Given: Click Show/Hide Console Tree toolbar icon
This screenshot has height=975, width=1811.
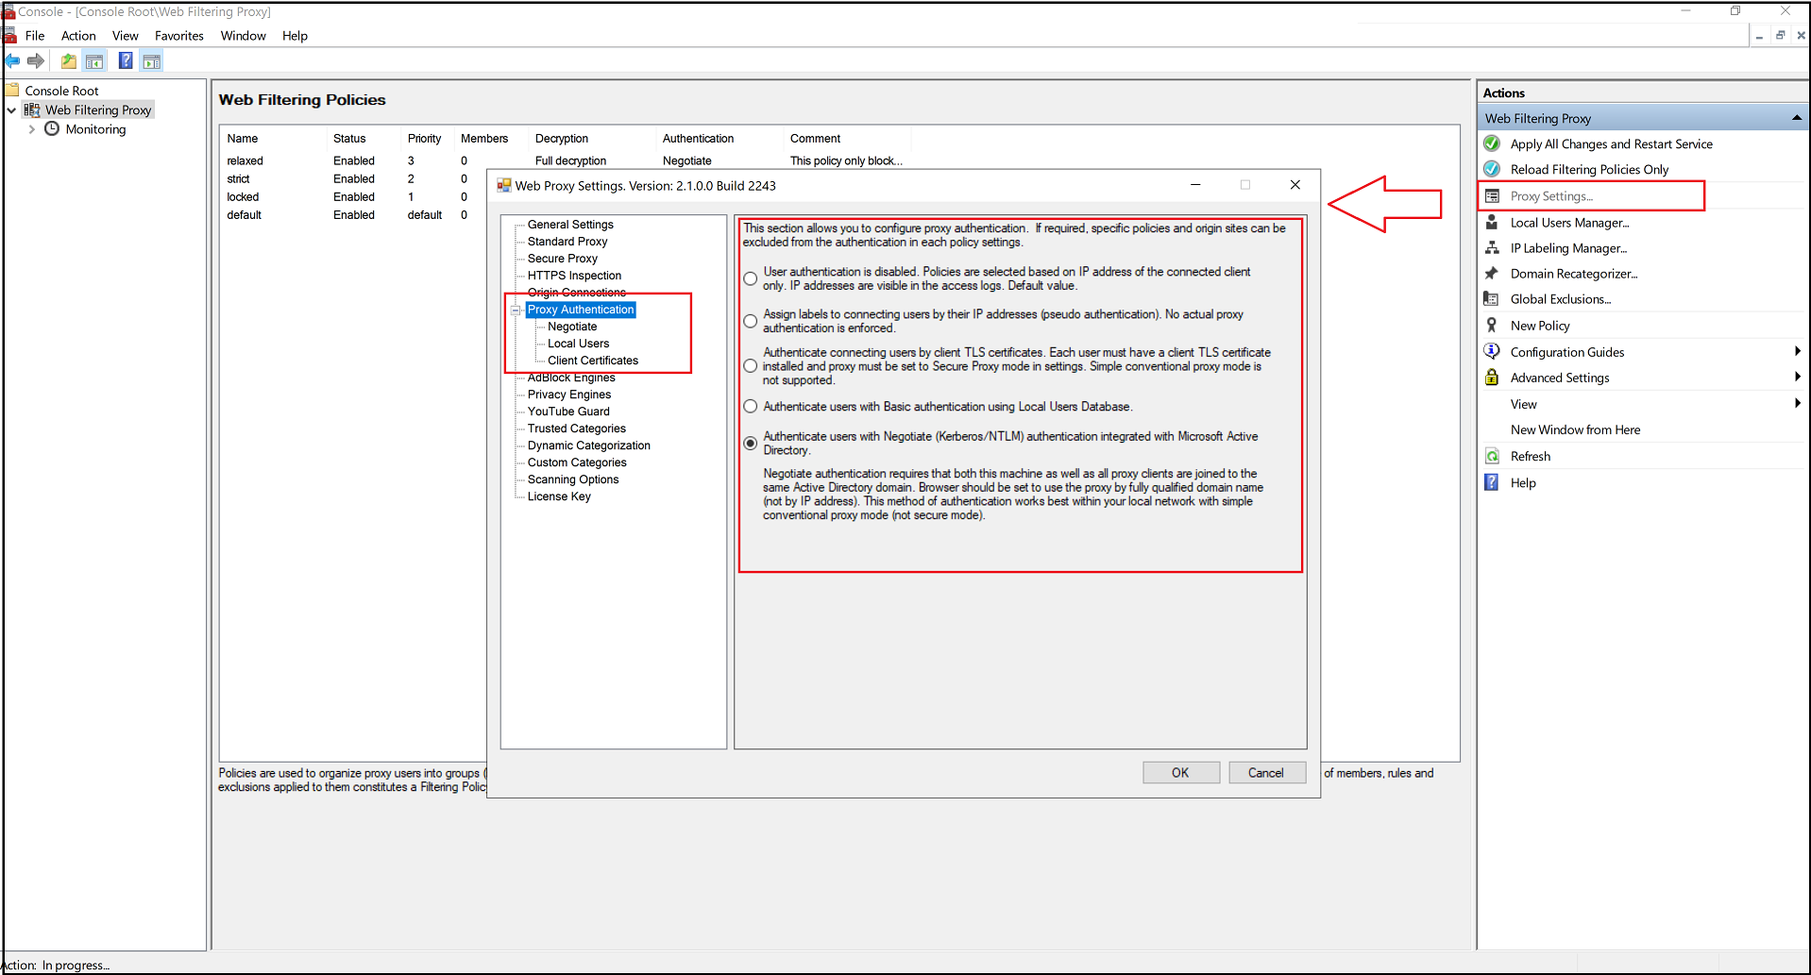Looking at the screenshot, I should pyautogui.click(x=94, y=61).
